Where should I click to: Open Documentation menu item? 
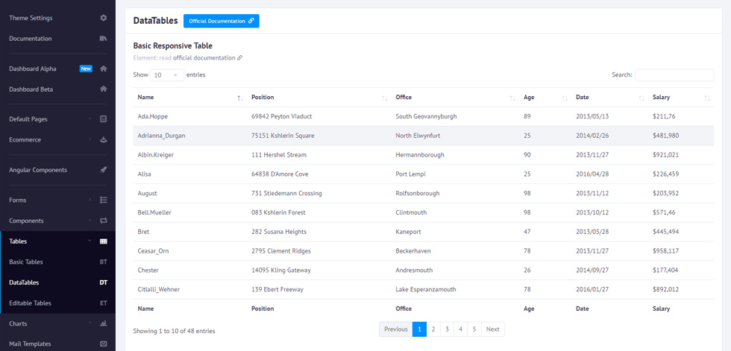[31, 39]
